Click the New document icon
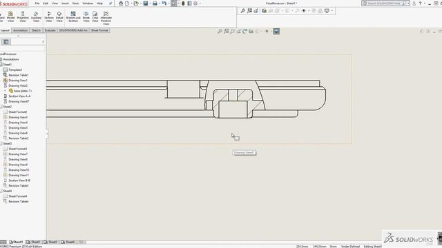 (x=127, y=3)
